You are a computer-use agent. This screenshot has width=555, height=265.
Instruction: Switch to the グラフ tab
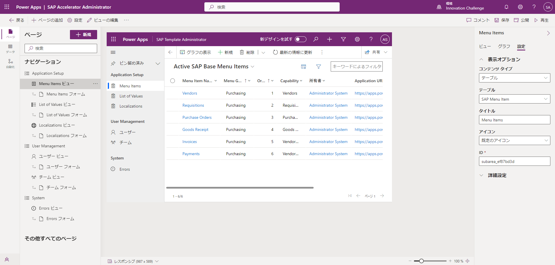(x=504, y=46)
